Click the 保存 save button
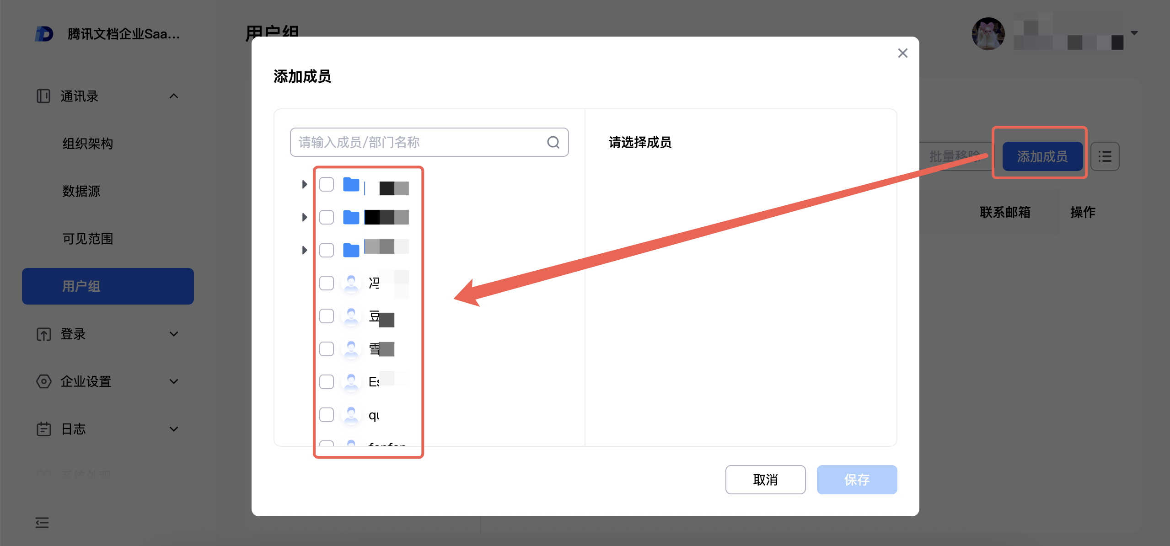 point(856,479)
